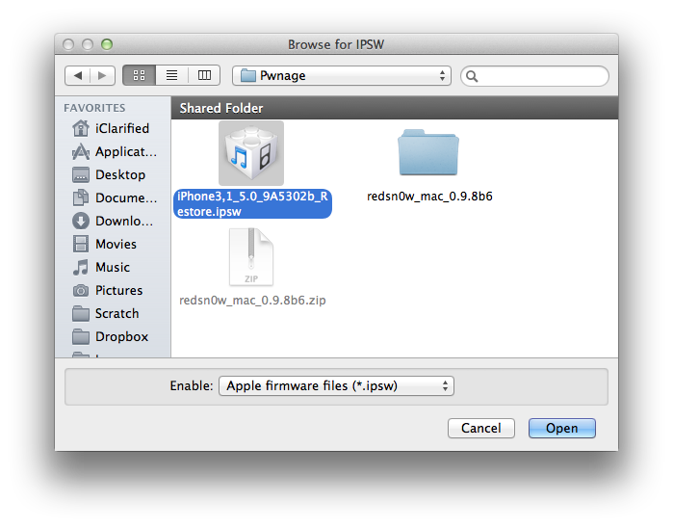Open the redsn0w_mac_0.9.8b6 folder icon
Screen dimensions: 673x527
click(x=428, y=152)
